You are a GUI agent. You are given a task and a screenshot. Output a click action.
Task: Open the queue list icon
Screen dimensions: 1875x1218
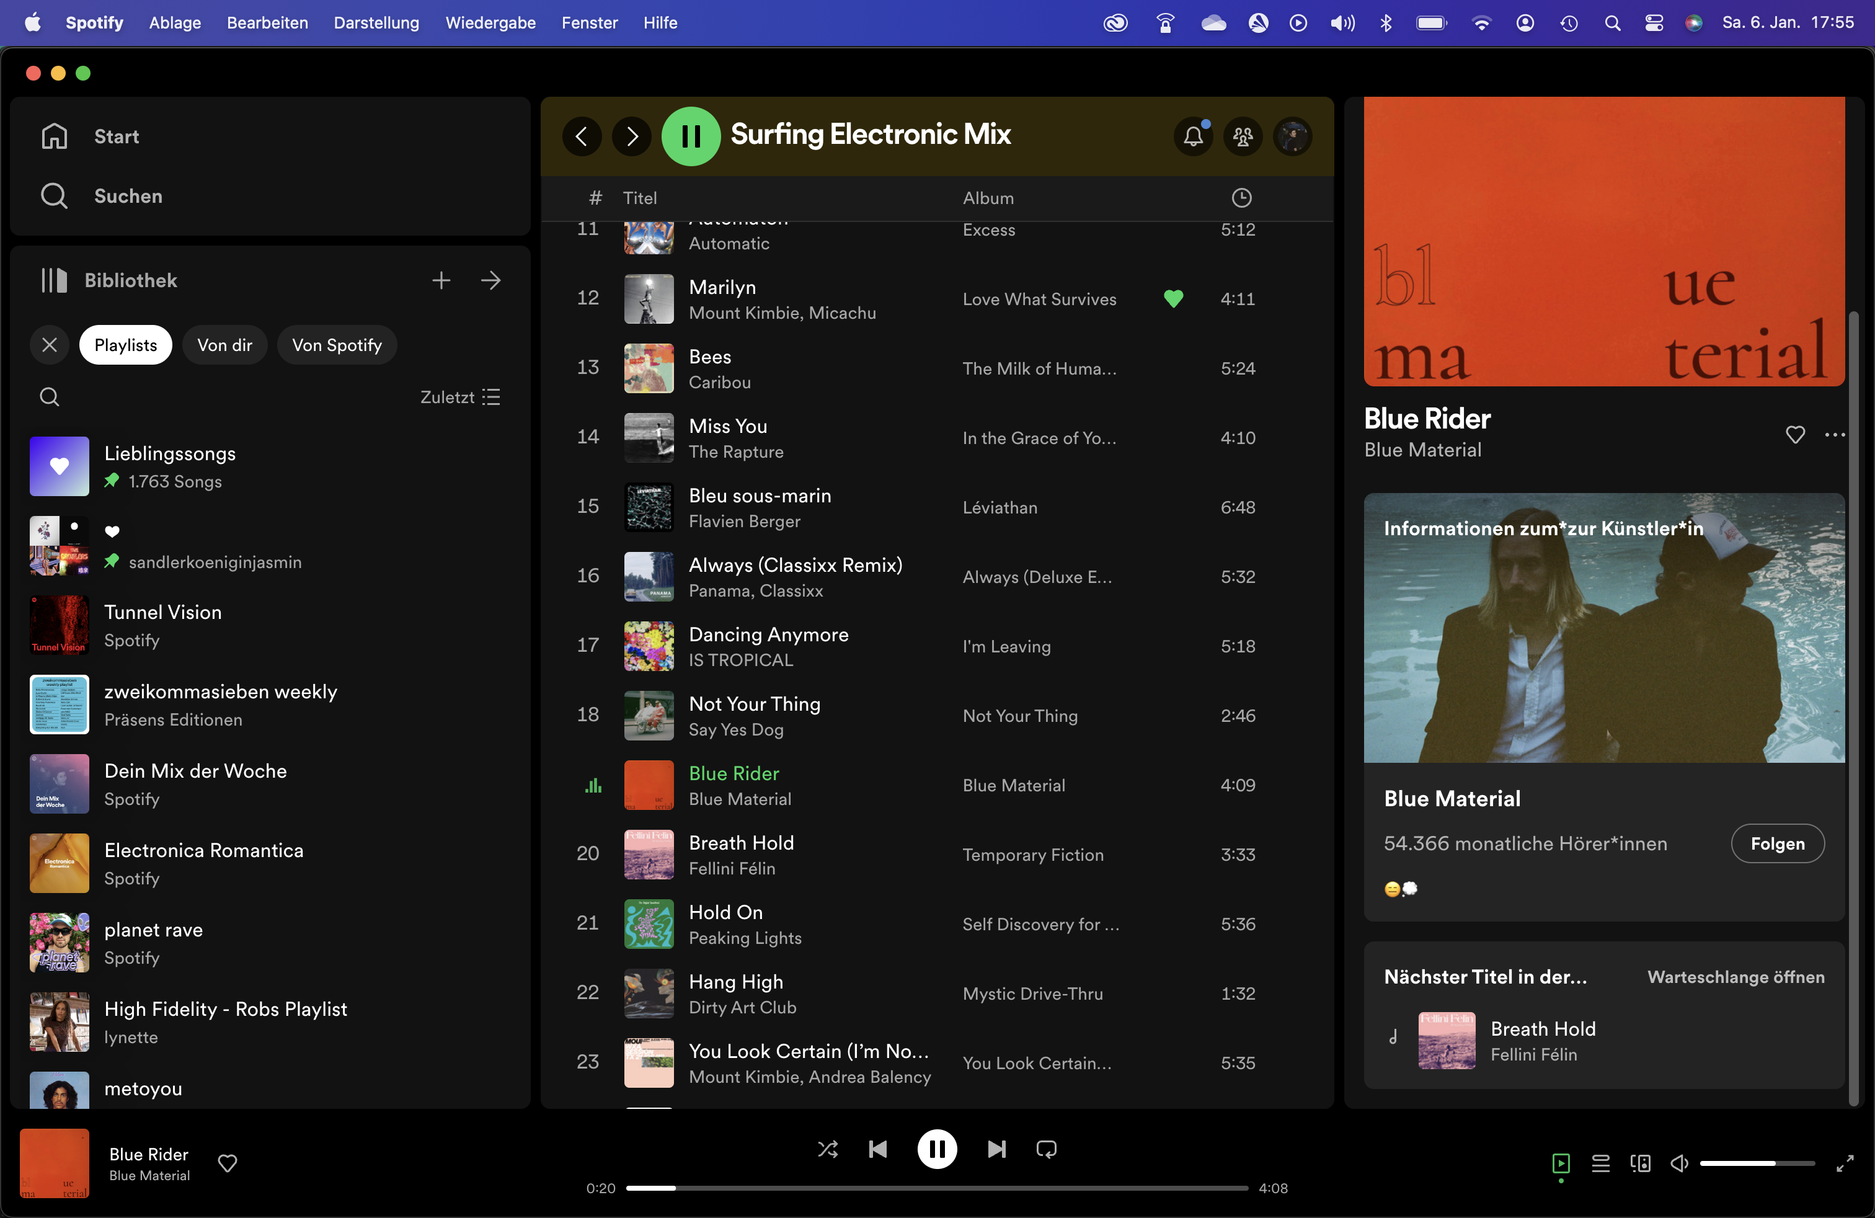[1600, 1163]
